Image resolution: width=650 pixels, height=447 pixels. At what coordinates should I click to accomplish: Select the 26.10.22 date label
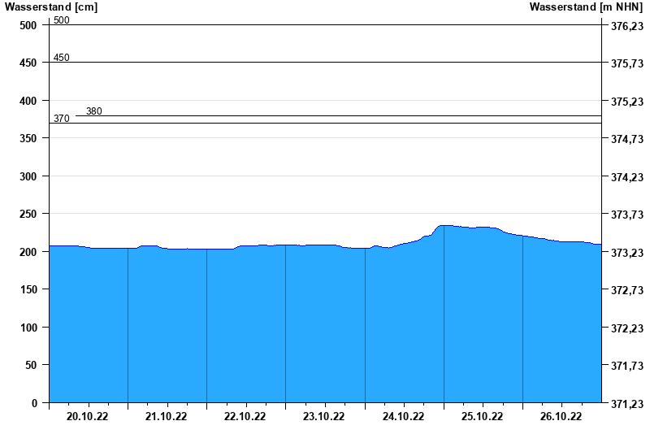[561, 417]
